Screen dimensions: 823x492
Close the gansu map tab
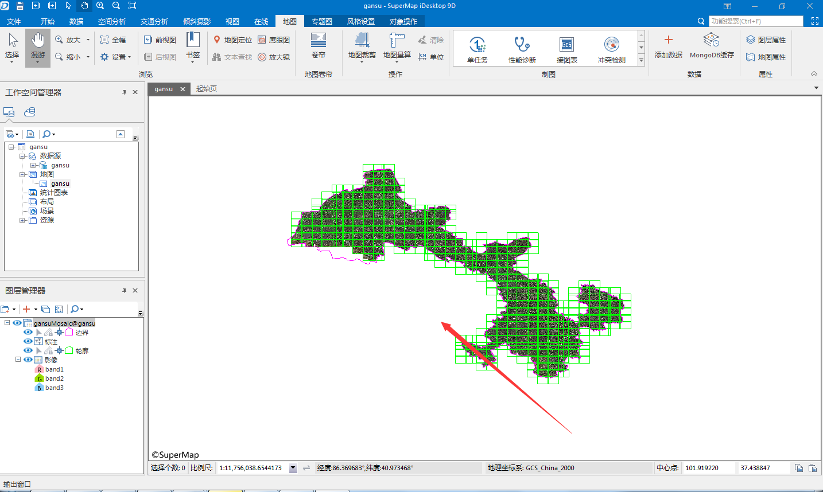point(183,89)
